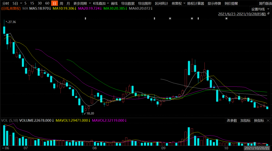Click the yellow MA10:19.306 label
This screenshot has height=151, width=272.
(x=64, y=8)
